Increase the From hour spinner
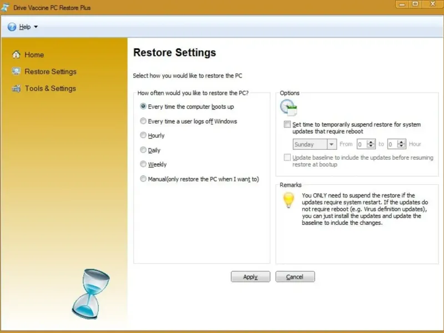 [371, 142]
